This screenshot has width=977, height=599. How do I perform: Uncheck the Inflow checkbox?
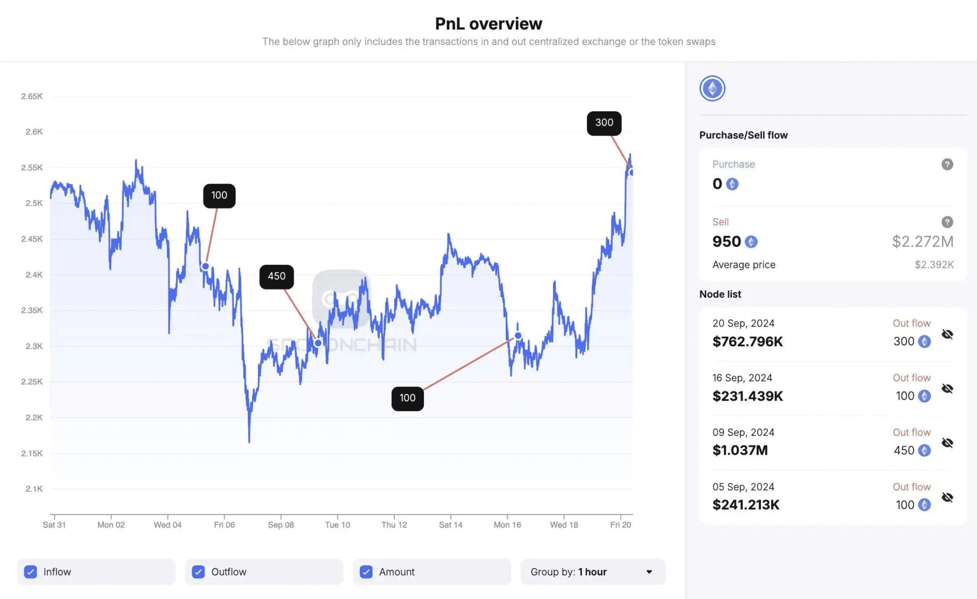tap(31, 572)
